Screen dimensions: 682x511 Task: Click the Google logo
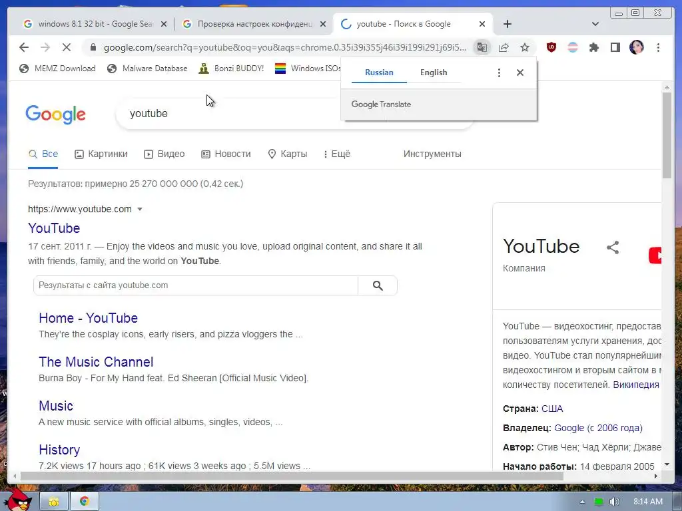click(56, 114)
